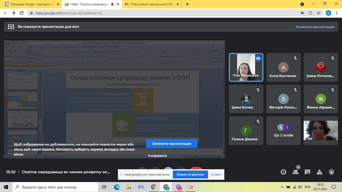Select Оля Карвацька video tile
Screen dimensions: 342x192
[246, 67]
